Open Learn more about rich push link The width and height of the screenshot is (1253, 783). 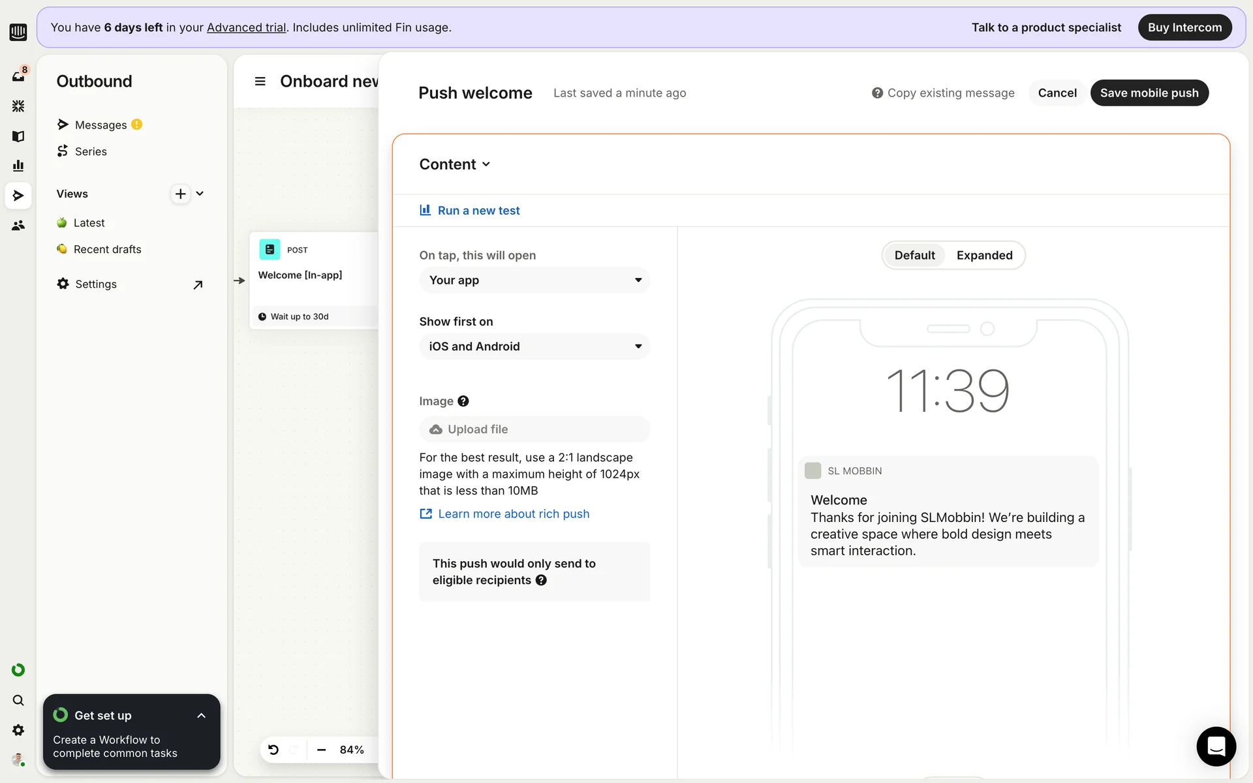513,514
